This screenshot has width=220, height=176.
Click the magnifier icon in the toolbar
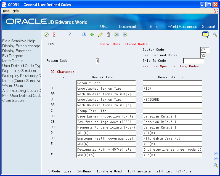point(215,34)
